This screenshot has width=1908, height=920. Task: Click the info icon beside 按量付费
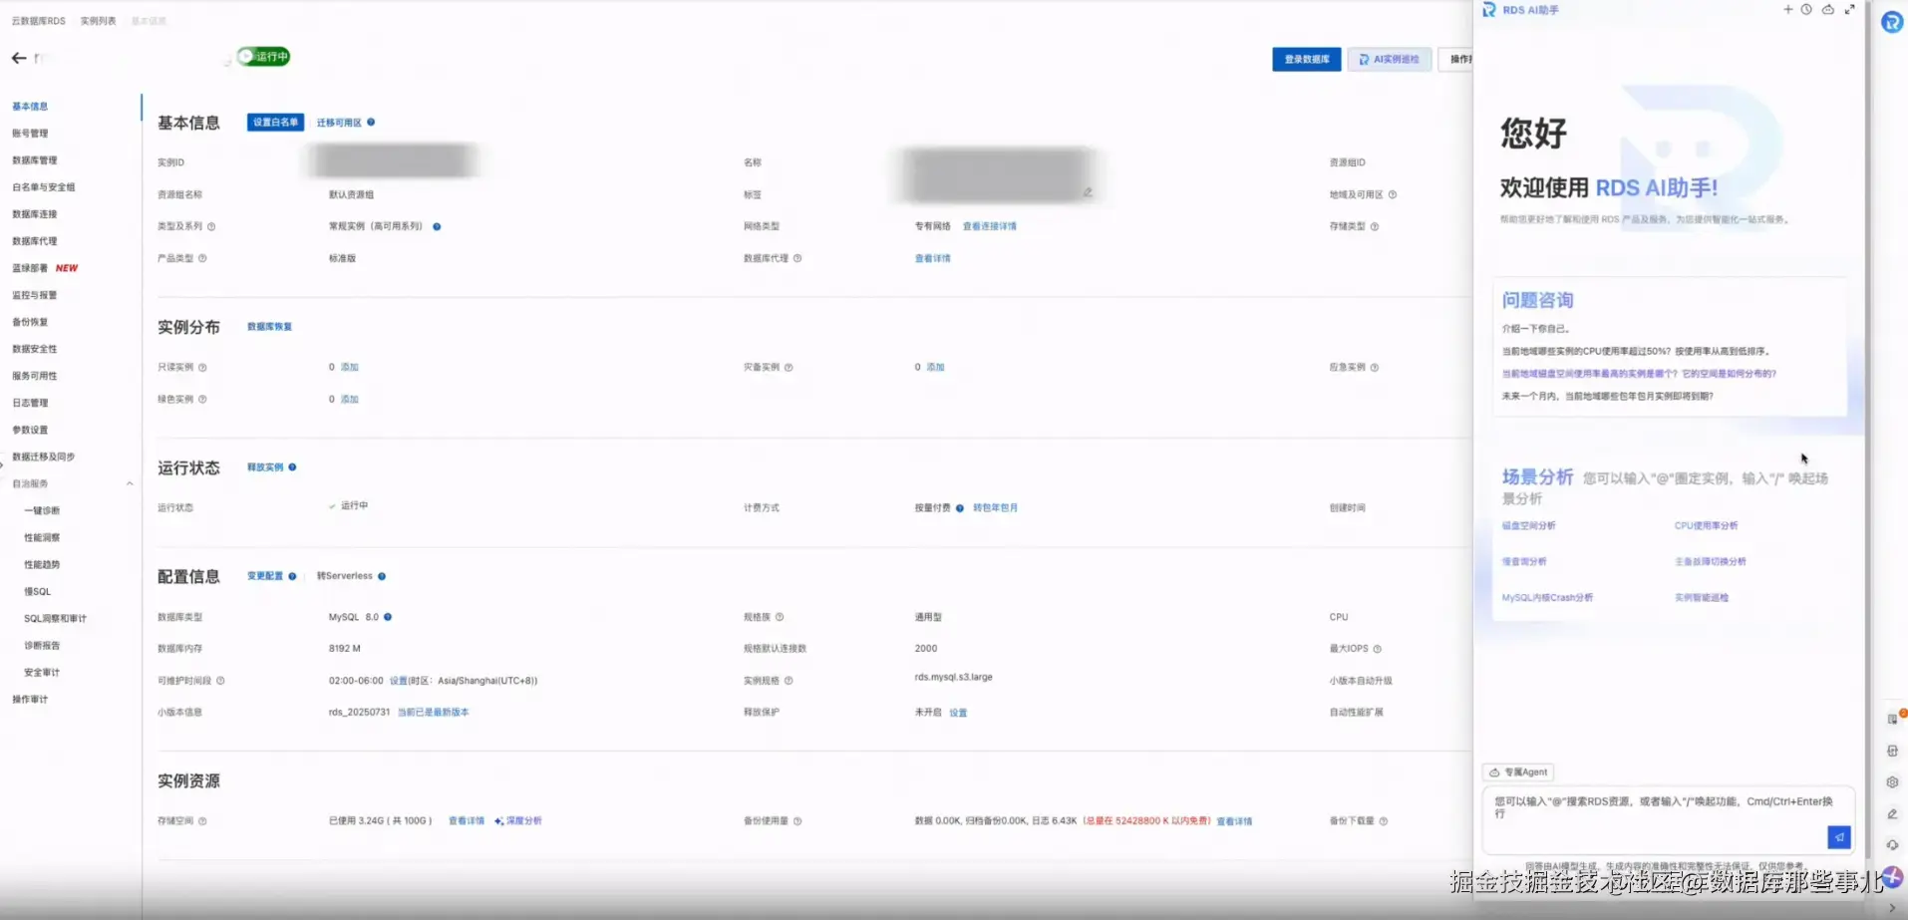tap(960, 507)
